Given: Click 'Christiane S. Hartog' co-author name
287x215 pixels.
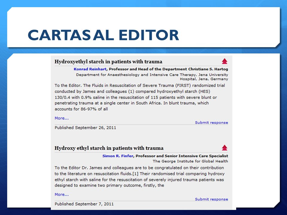Looking at the screenshot, I should tap(208, 69).
